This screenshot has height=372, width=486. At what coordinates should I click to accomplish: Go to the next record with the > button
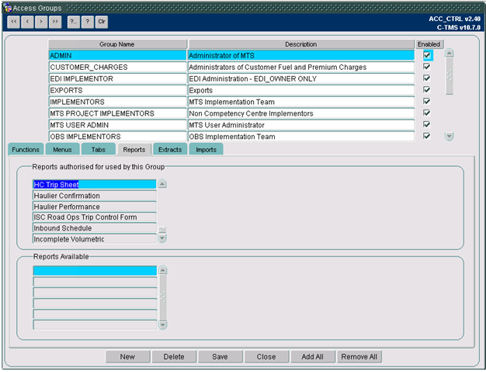coord(41,22)
